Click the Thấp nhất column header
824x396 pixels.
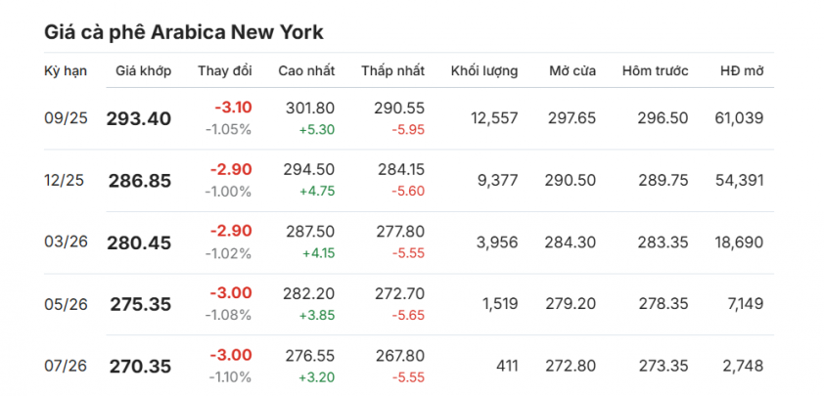coord(392,71)
